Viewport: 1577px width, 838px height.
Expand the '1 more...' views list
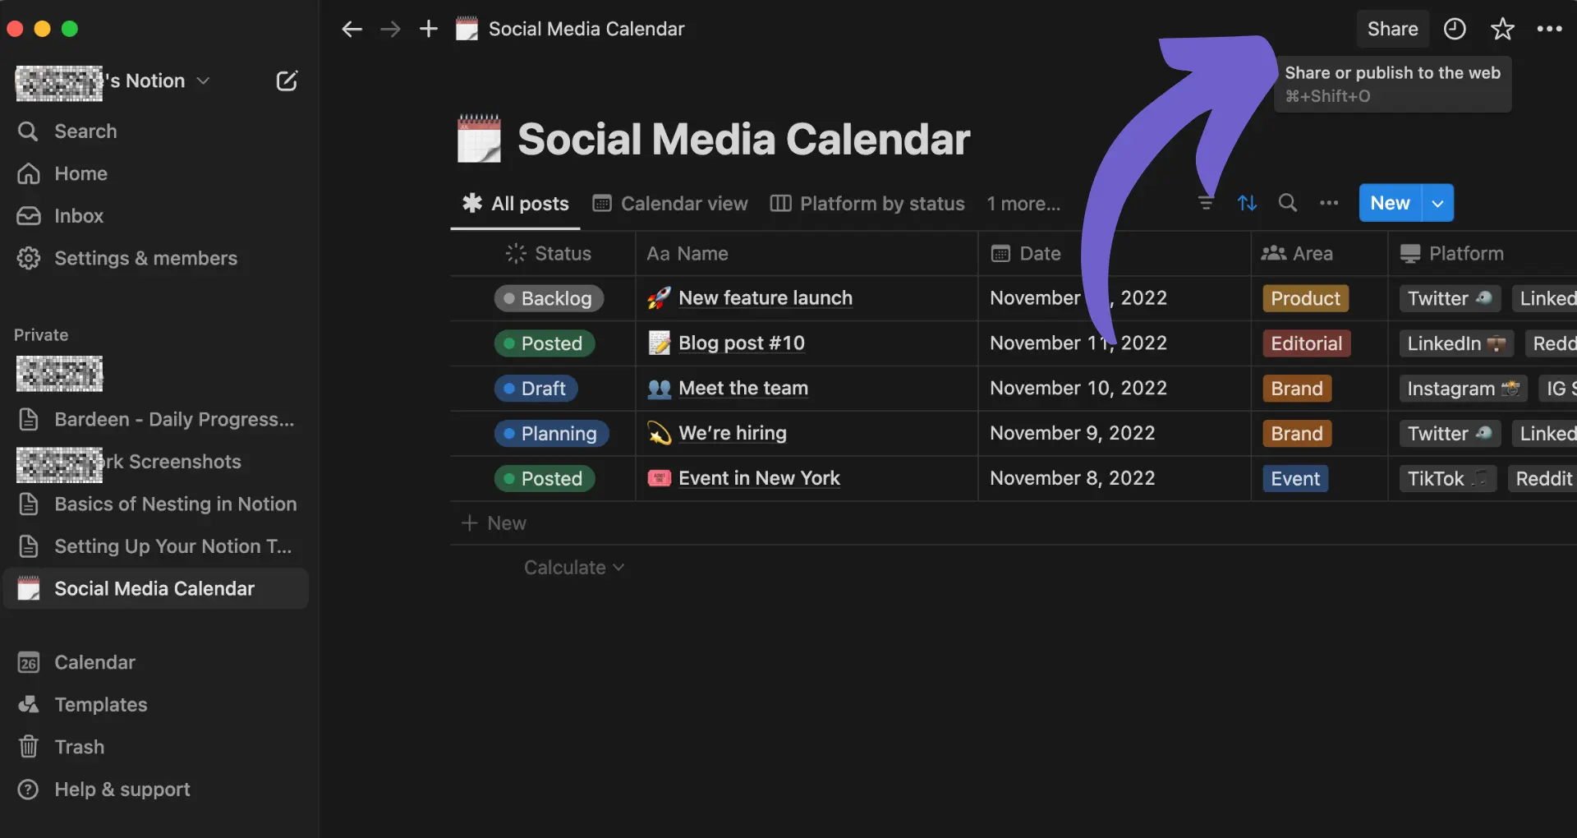pyautogui.click(x=1023, y=204)
